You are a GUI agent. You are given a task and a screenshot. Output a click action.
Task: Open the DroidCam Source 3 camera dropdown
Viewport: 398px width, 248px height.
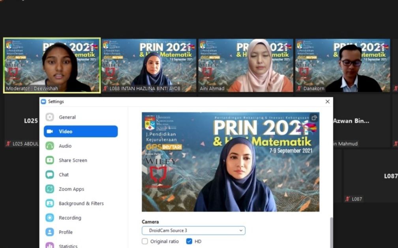(x=193, y=230)
